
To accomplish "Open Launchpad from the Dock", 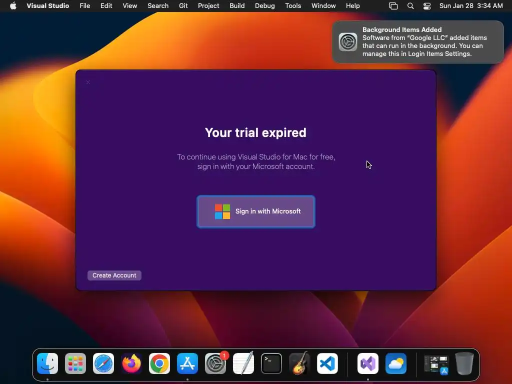I will tap(75, 363).
